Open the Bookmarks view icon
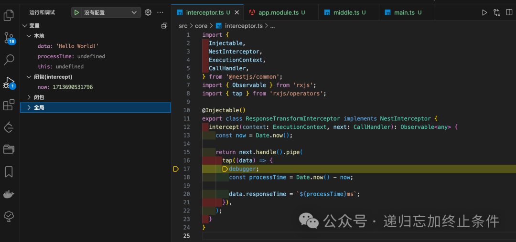The width and height of the screenshot is (516, 242). tap(9, 172)
